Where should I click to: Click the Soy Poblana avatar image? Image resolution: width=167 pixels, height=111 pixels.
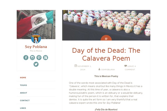tap(36, 39)
